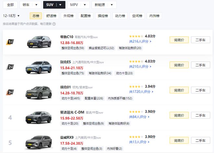Screen dimensions: 214x153
Task: Click the 内饰好看(2) tag
Action: click(x=114, y=149)
